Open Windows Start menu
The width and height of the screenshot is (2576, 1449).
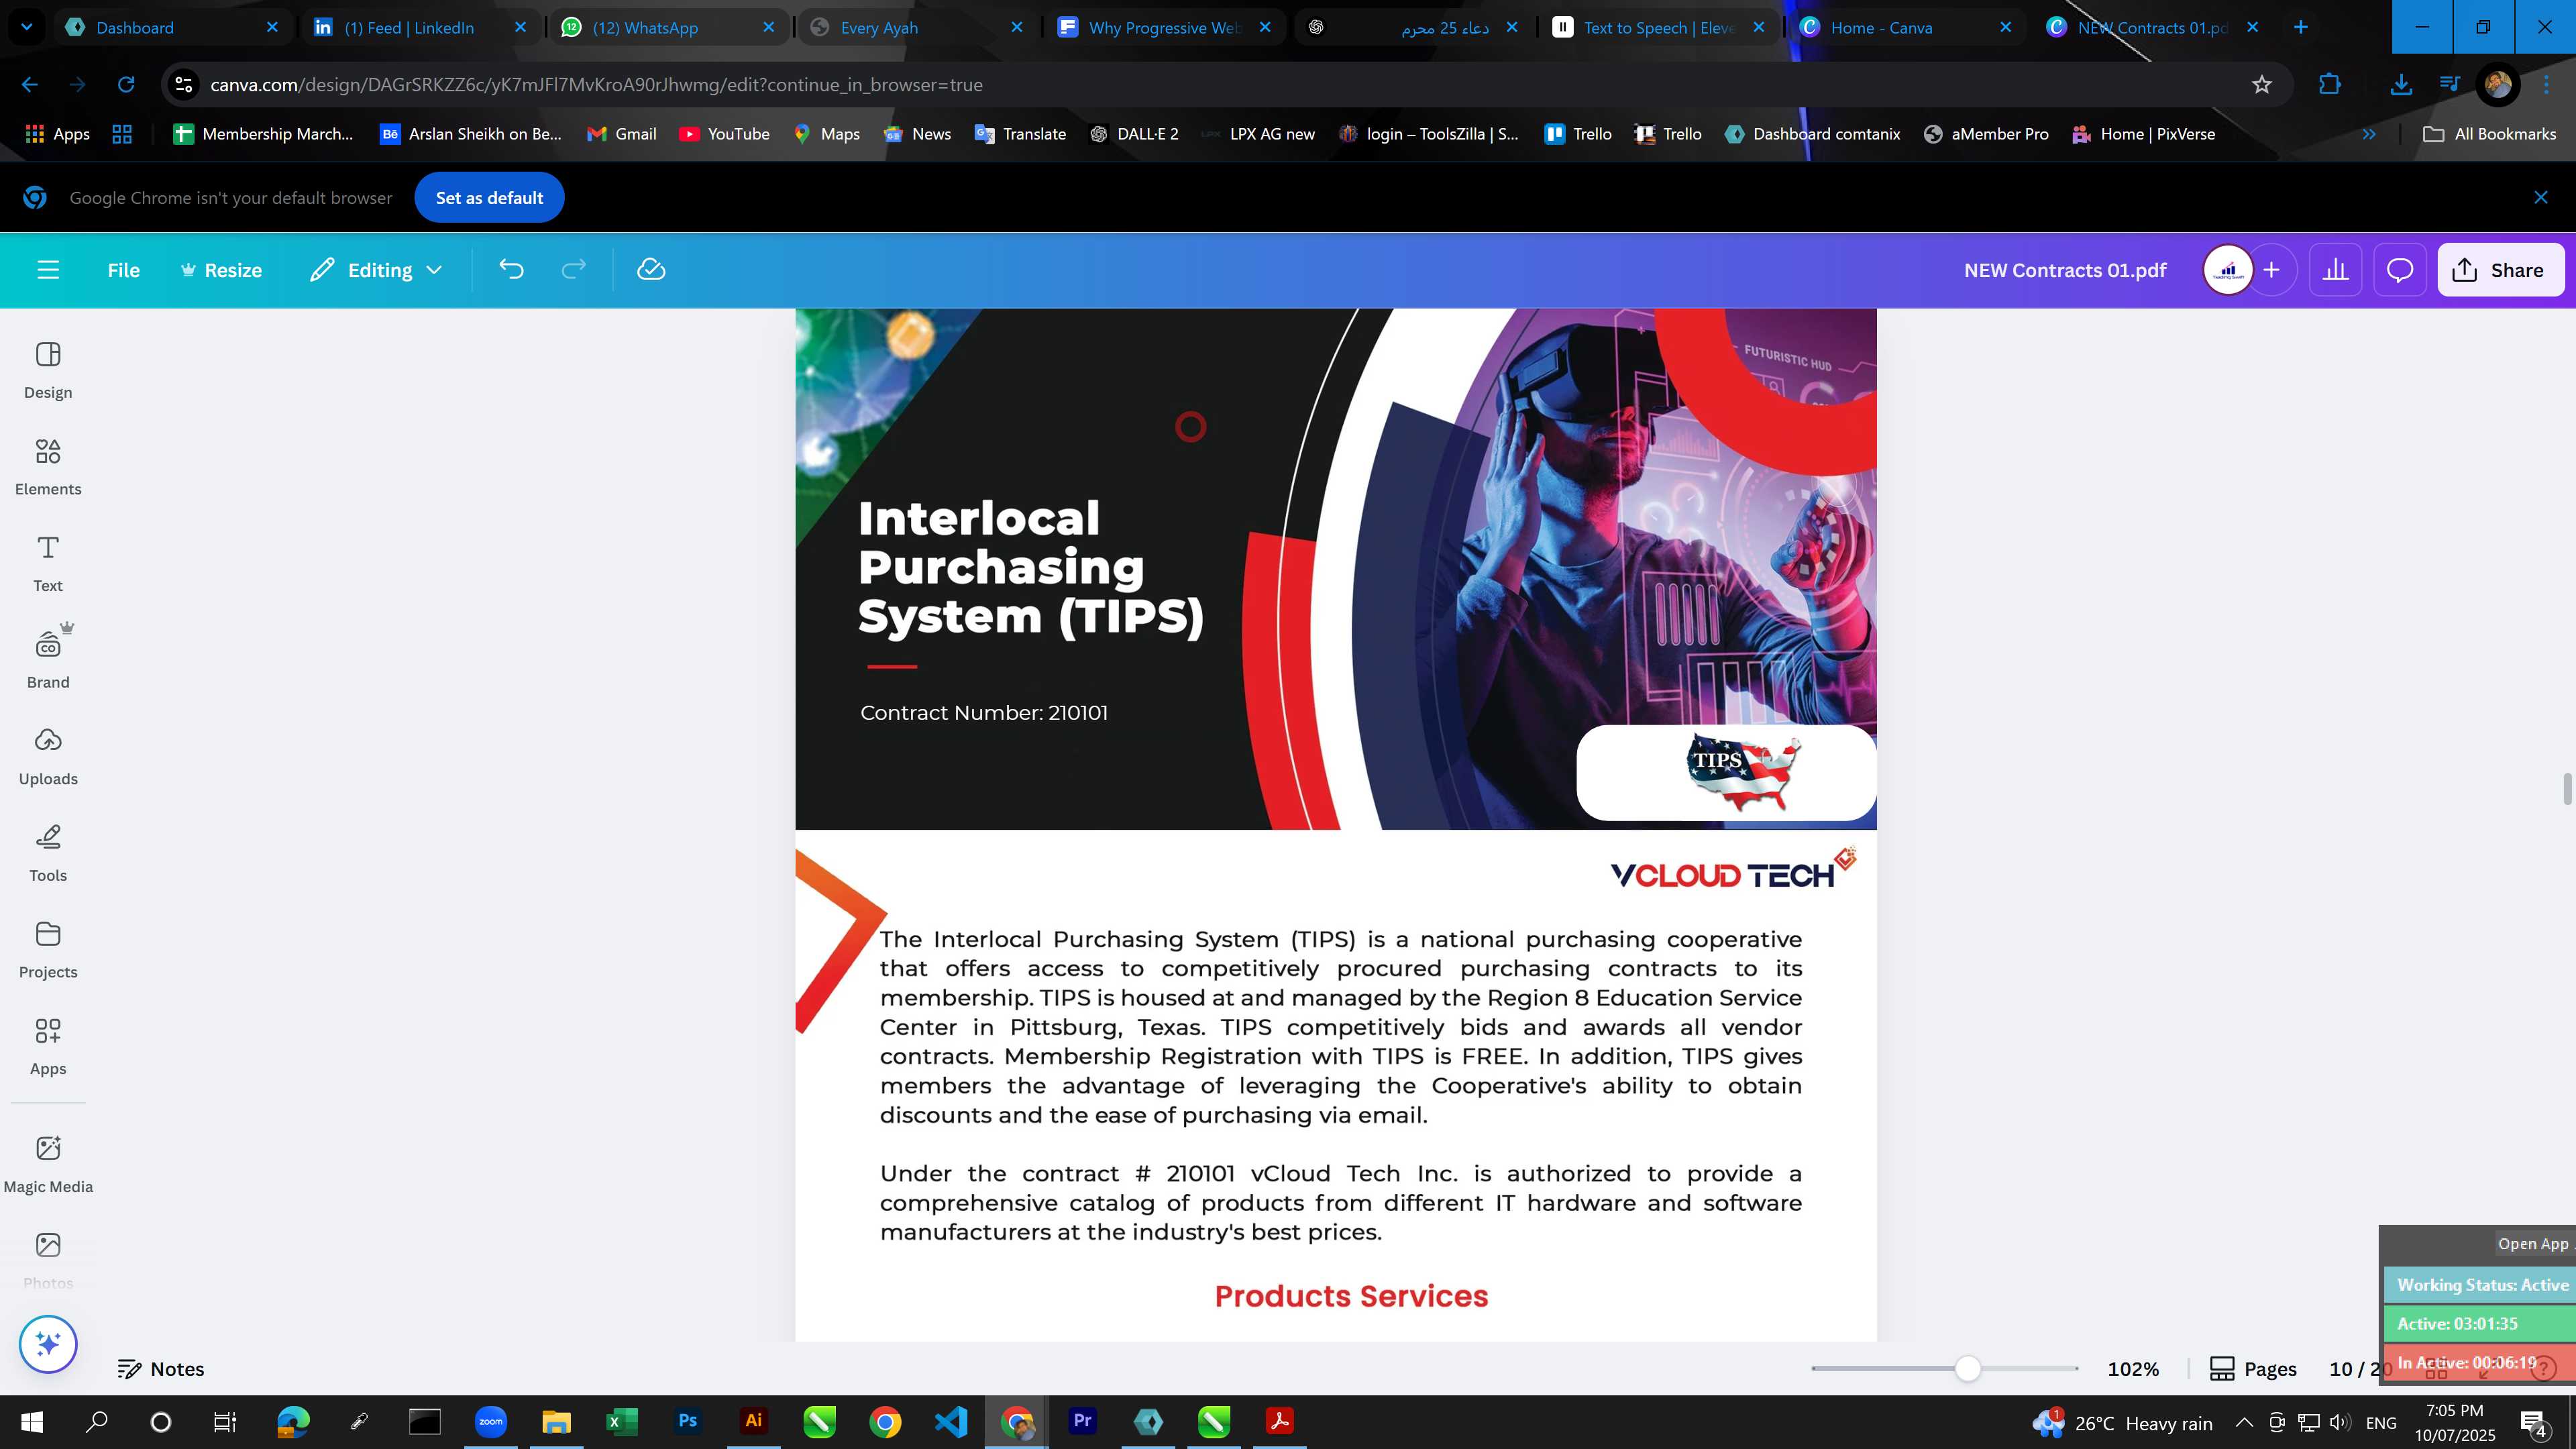(32, 1422)
